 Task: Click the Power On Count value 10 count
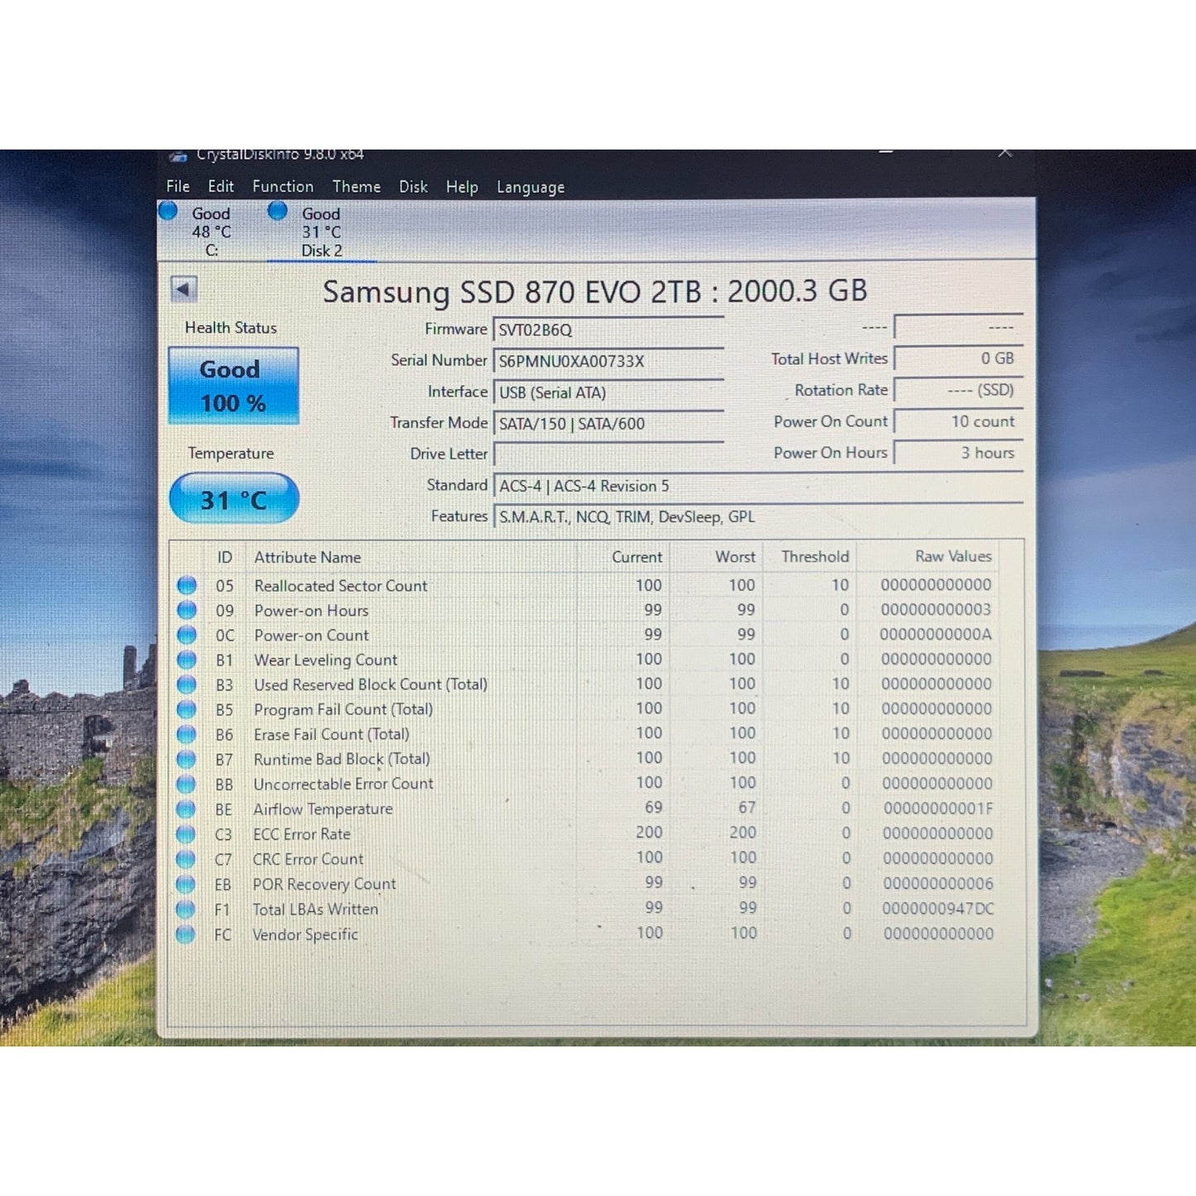click(958, 421)
